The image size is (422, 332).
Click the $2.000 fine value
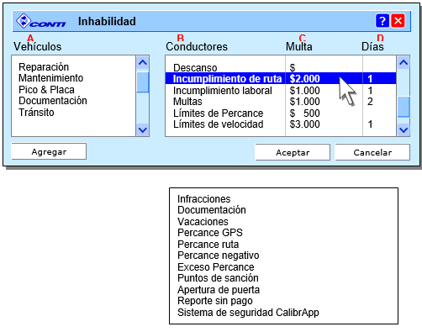(304, 79)
